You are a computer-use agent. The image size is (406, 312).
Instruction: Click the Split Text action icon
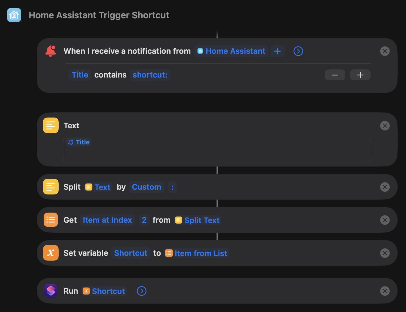[51, 187]
